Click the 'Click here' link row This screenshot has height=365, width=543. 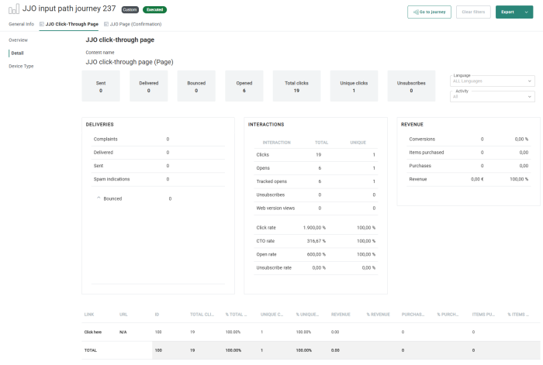(x=93, y=332)
